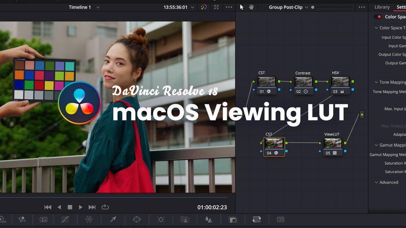Image resolution: width=406 pixels, height=228 pixels.
Task: Open the Magic Mask palette
Action: [185, 220]
